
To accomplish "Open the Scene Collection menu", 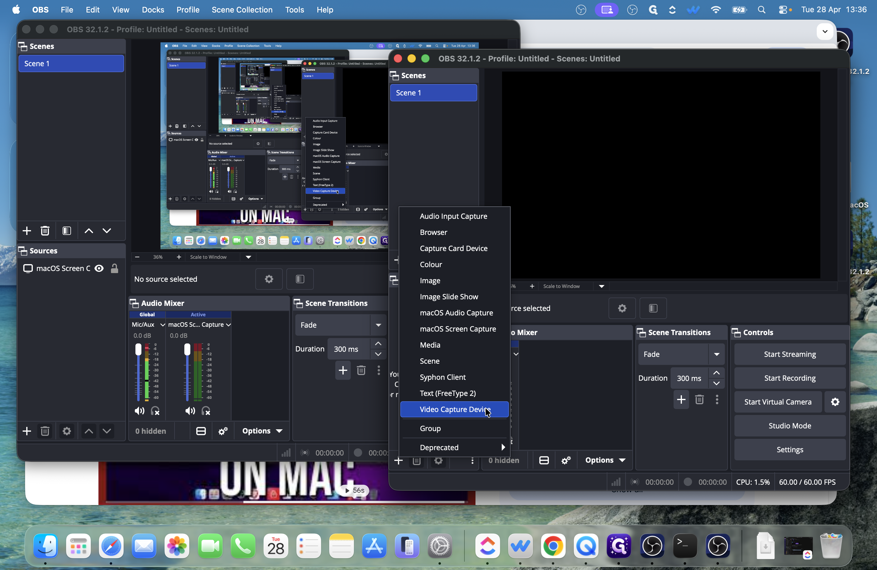I will coord(242,10).
